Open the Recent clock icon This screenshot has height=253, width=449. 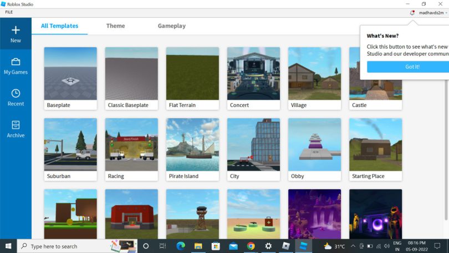[16, 94]
